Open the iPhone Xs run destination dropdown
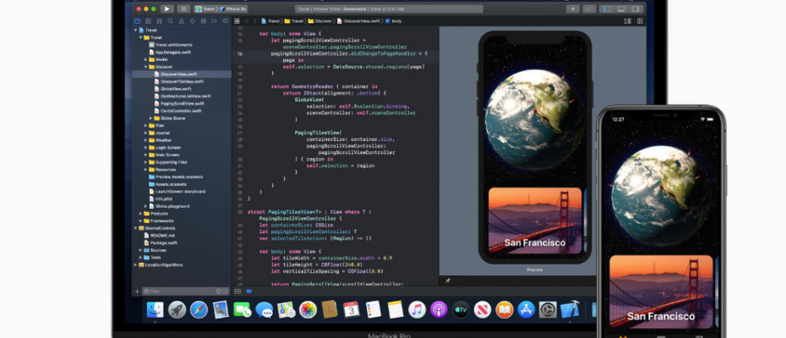The height and width of the screenshot is (338, 786). (x=234, y=9)
